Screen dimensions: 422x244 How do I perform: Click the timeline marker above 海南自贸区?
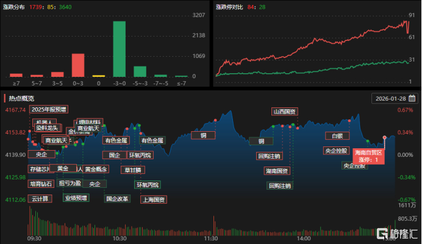point(385,138)
